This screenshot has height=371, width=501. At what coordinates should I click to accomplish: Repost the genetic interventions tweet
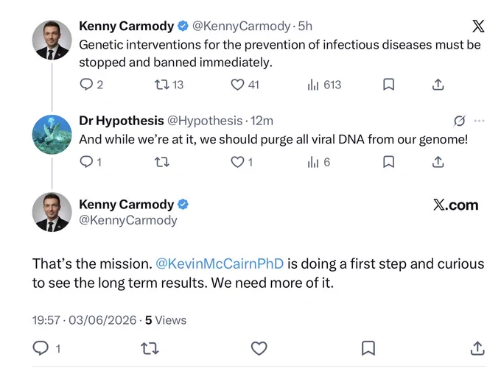pos(162,85)
